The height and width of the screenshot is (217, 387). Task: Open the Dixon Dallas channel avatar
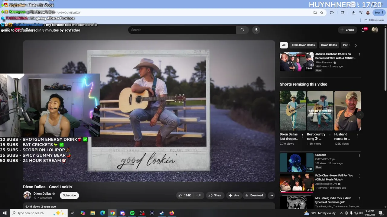point(27,195)
